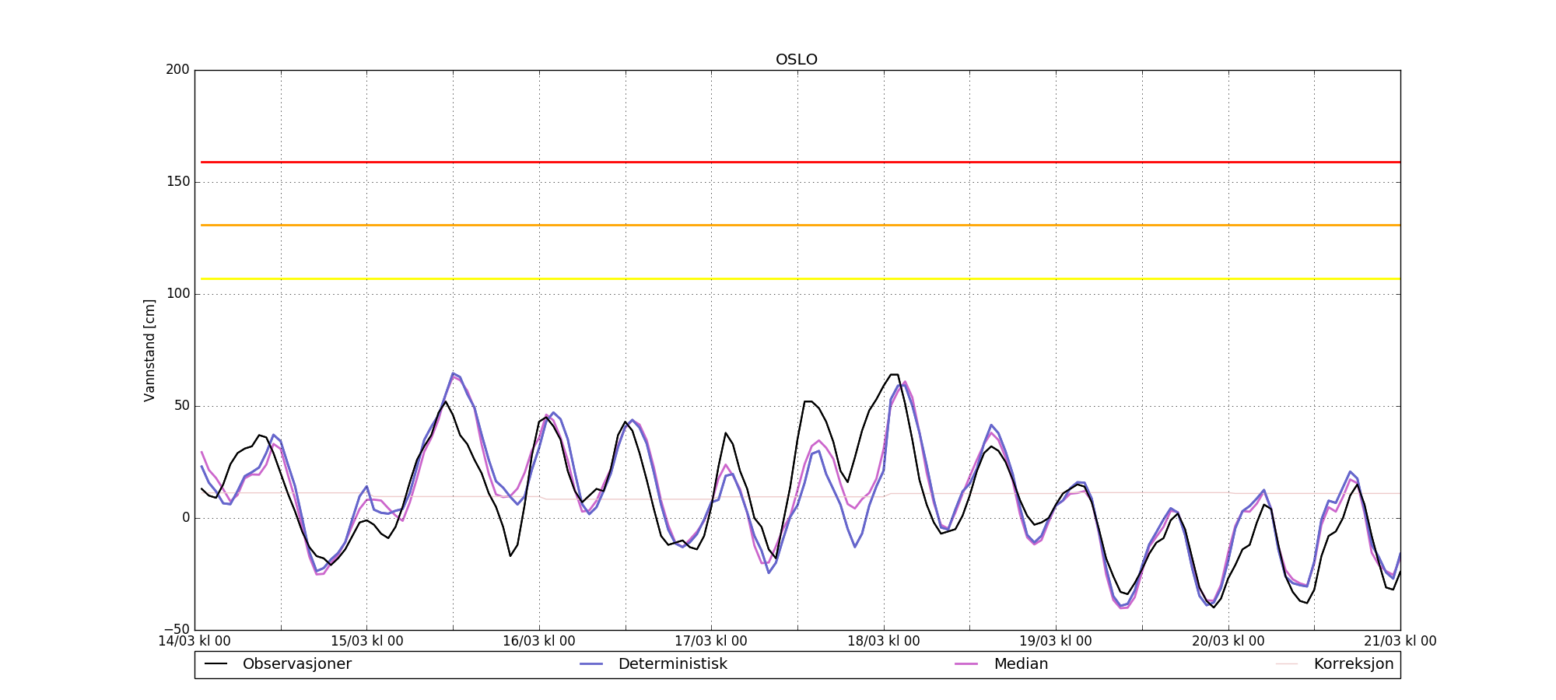Select the 14/03 kl 00 date label
Image resolution: width=1556 pixels, height=700 pixels.
coord(194,642)
